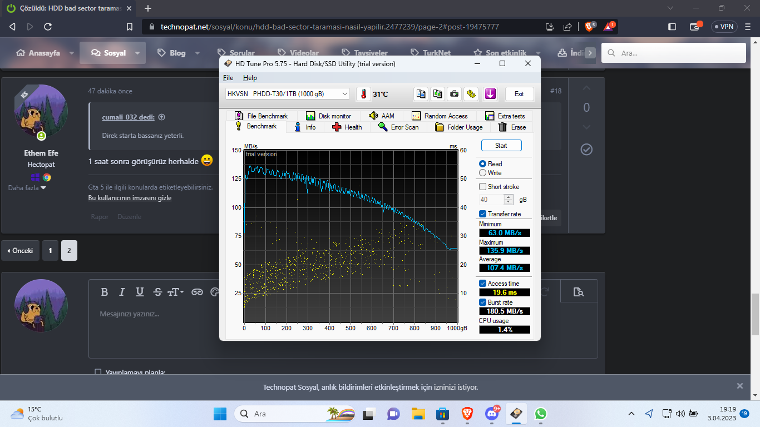Open the Info tab
The width and height of the screenshot is (760, 427).
305,127
